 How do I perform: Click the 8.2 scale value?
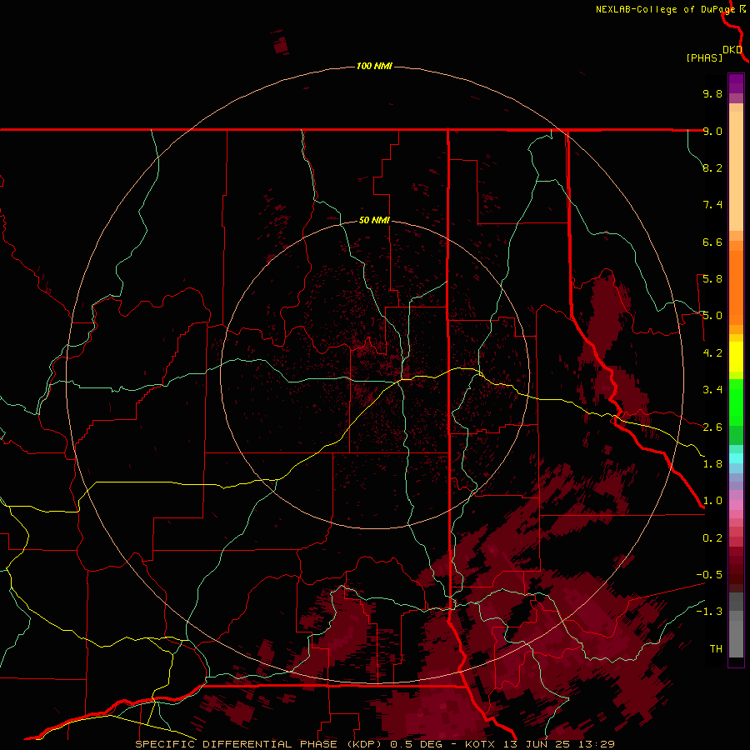coord(712,167)
